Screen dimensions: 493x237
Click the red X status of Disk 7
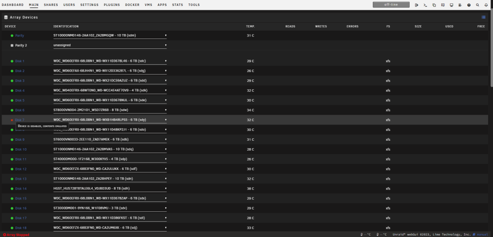click(12, 120)
